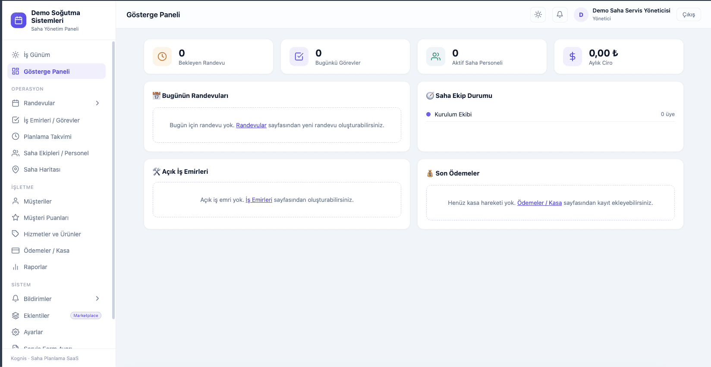Click the calendar logo of Demo Soğutma Sistemleri
711x367 pixels.
19,20
